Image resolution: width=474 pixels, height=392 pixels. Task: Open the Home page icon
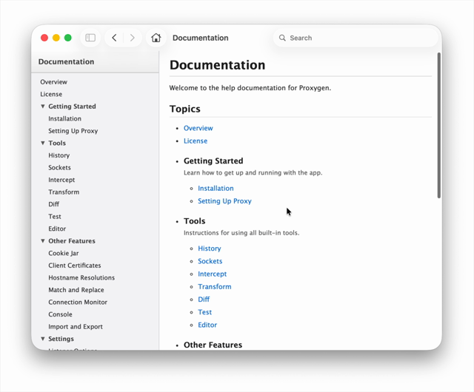click(x=156, y=38)
